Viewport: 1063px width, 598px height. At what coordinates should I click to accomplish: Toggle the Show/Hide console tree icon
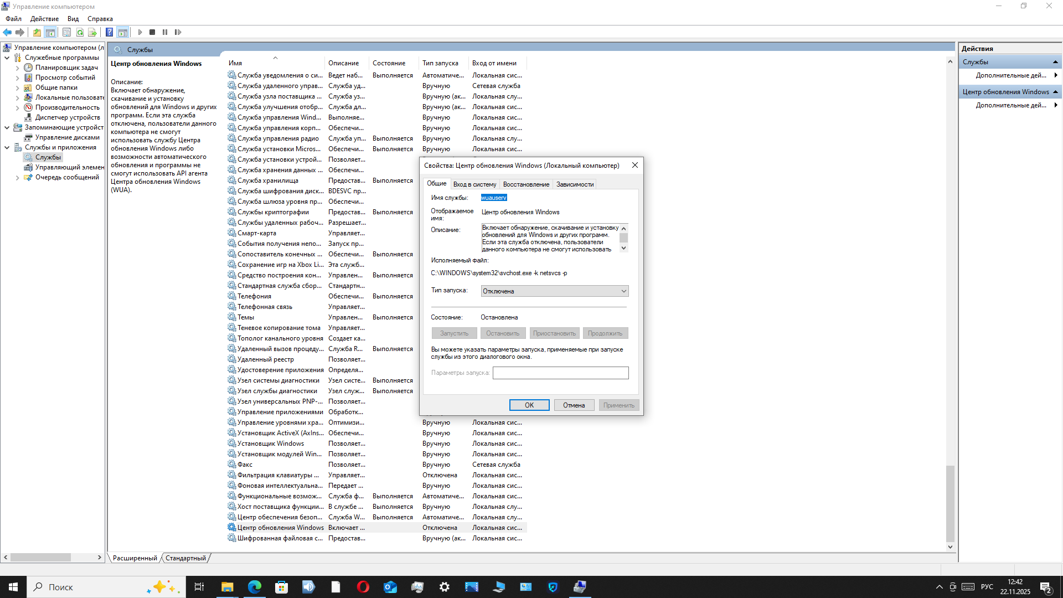pyautogui.click(x=50, y=32)
